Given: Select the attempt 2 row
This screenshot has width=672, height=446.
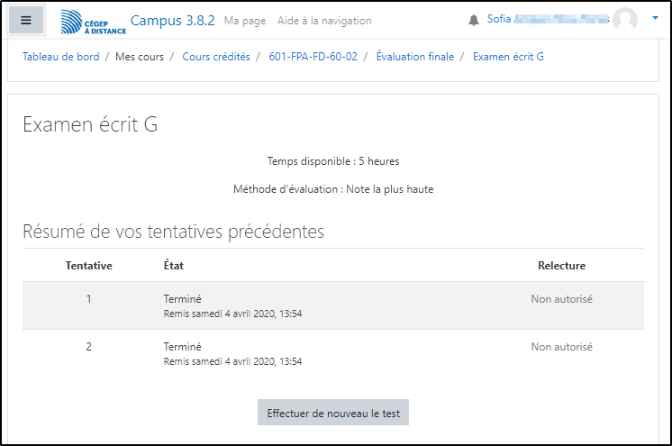Looking at the screenshot, I should click(x=332, y=353).
